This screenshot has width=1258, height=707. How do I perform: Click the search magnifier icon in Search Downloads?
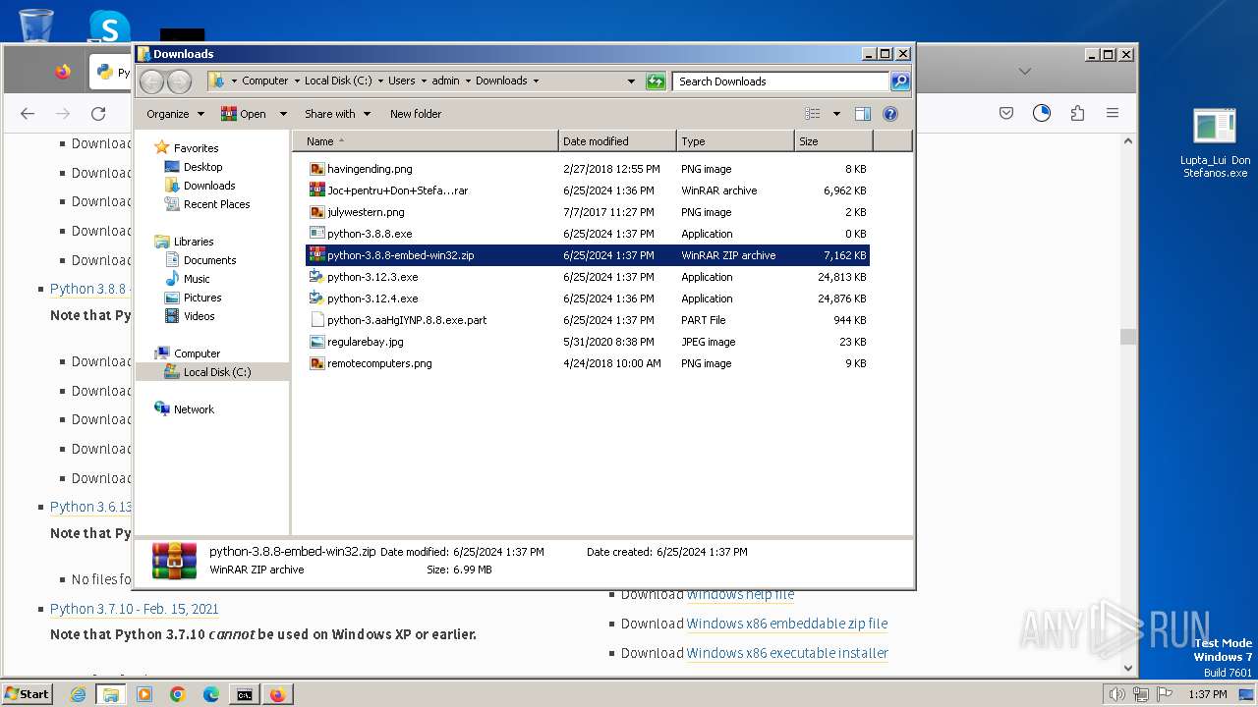[x=900, y=82]
